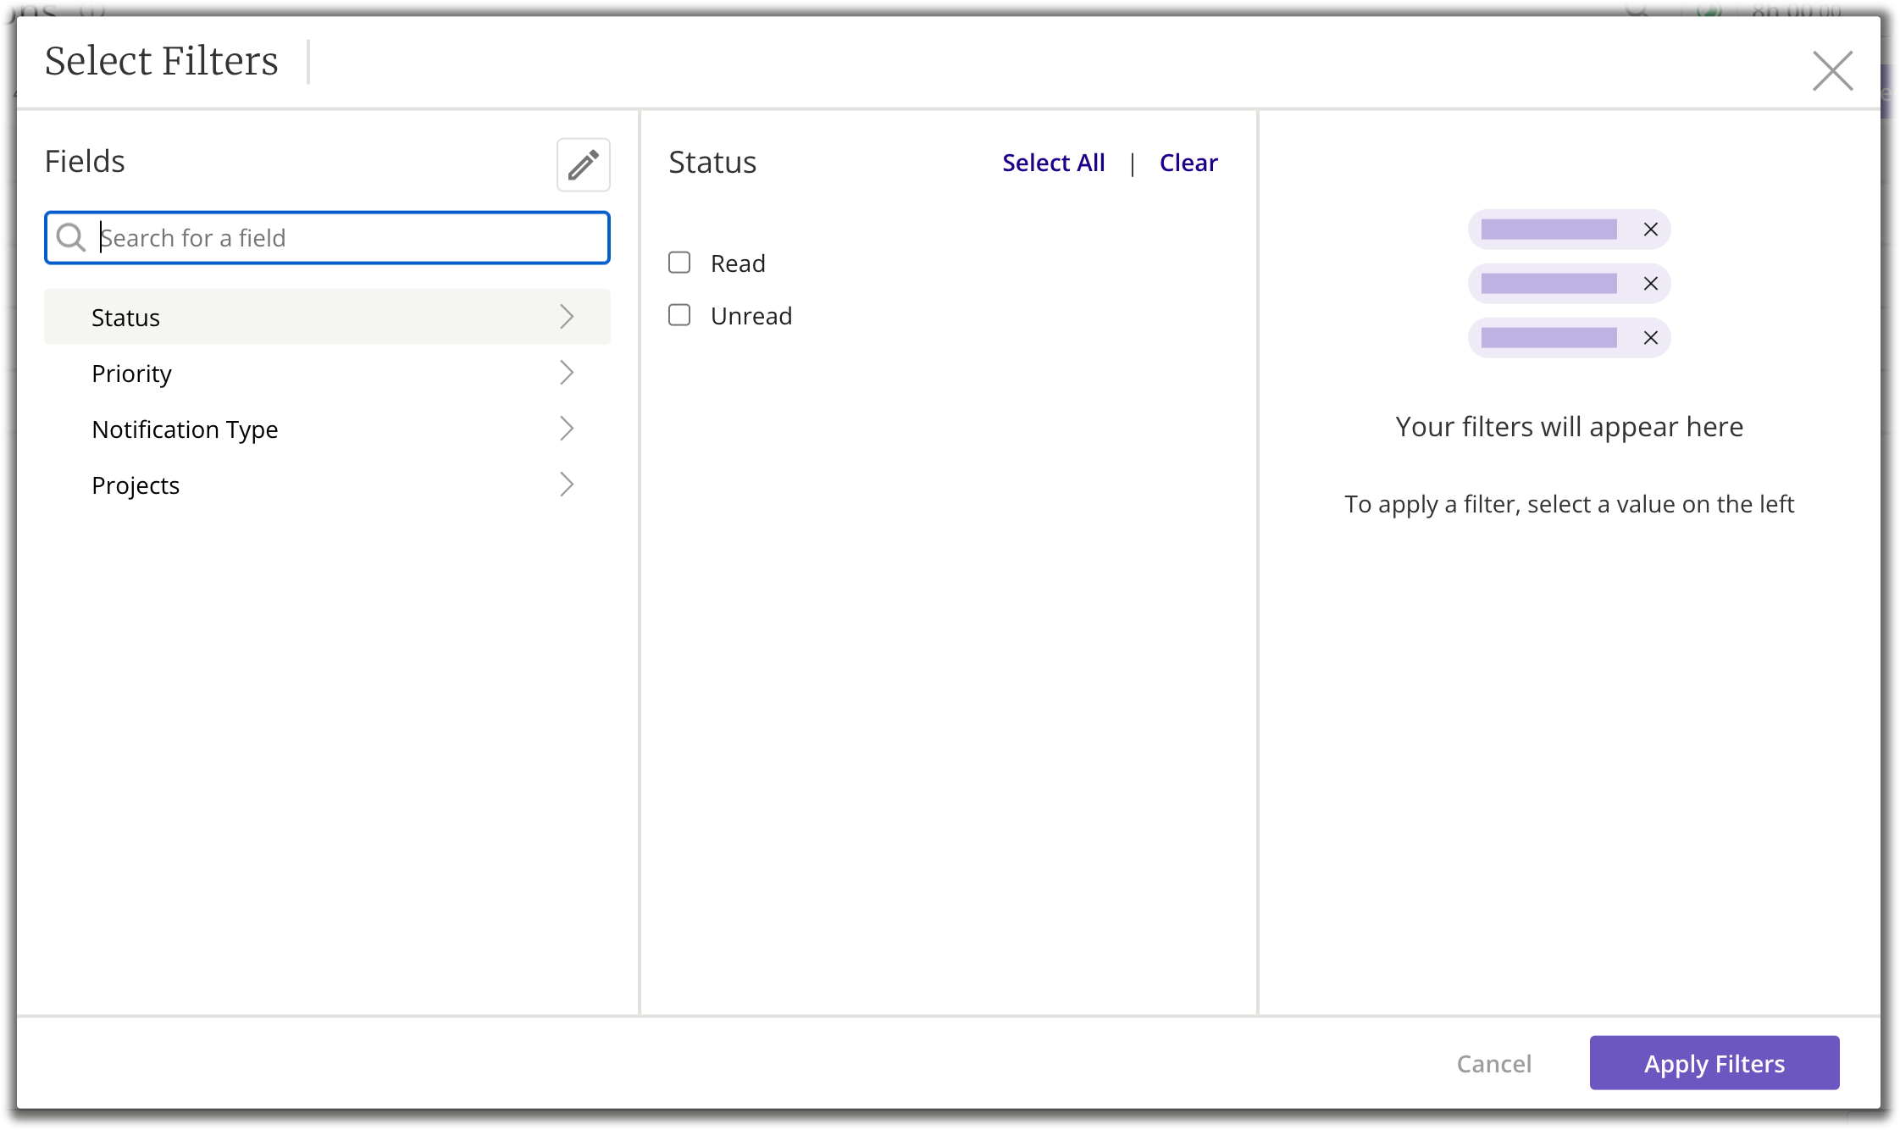Cancel the filter selection
Viewport: 1900px width, 1130px height.
coord(1495,1061)
